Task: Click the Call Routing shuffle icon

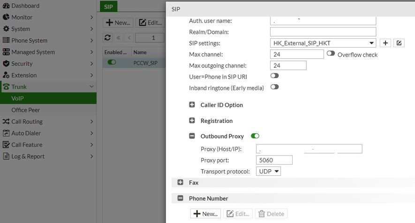Action: click(x=6, y=122)
